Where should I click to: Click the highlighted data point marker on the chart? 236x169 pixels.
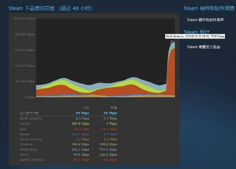[172, 42]
